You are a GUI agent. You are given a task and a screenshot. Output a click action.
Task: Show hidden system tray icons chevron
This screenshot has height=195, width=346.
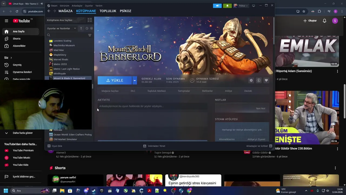(306, 191)
